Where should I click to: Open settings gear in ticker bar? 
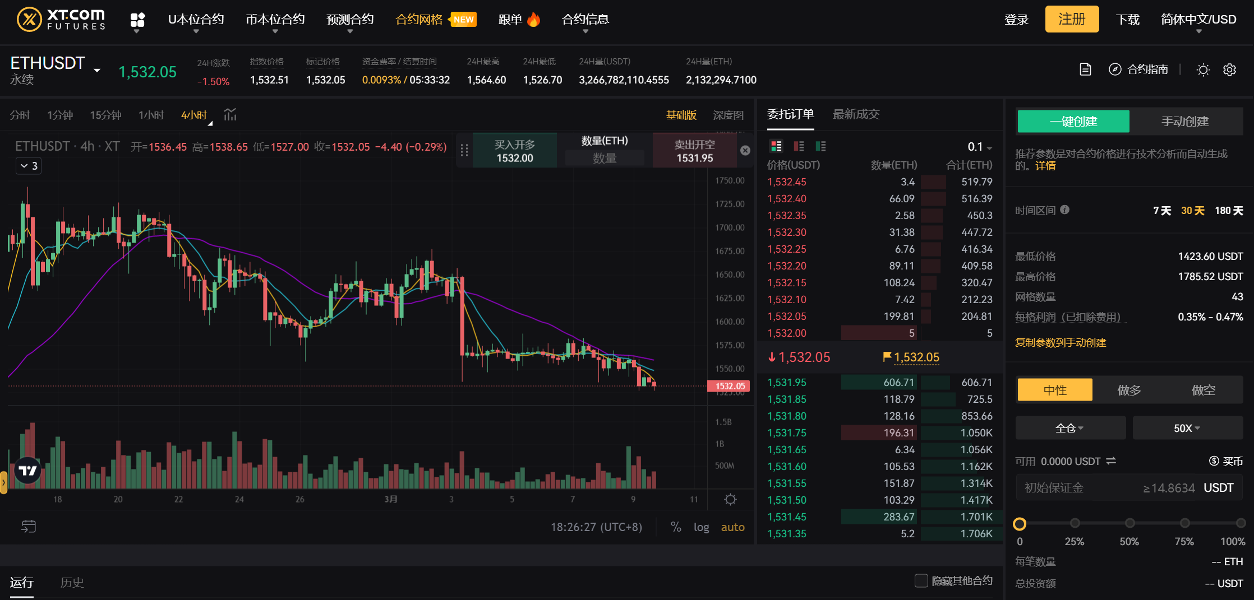[x=1229, y=69]
